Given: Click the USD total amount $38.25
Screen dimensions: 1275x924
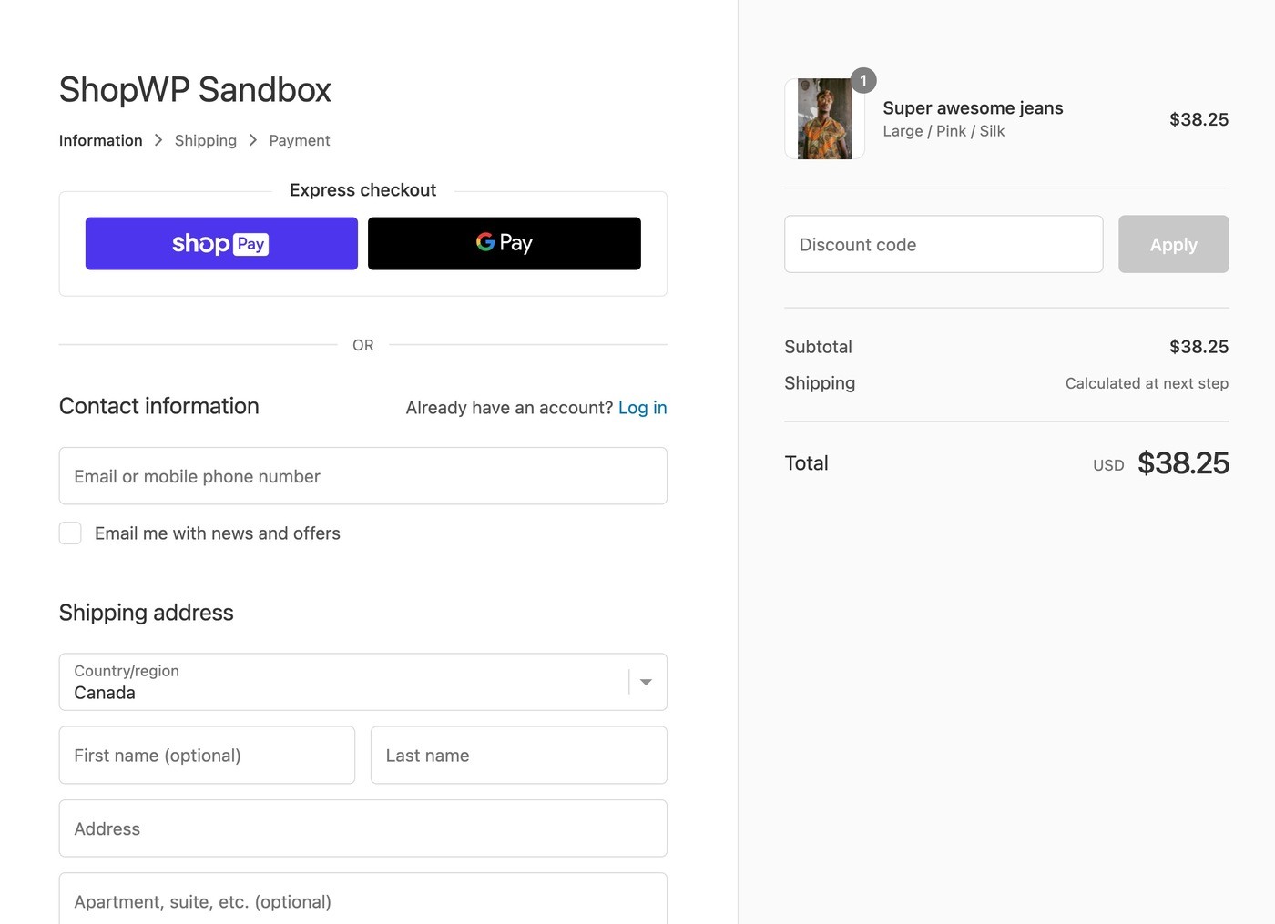Looking at the screenshot, I should [1183, 463].
